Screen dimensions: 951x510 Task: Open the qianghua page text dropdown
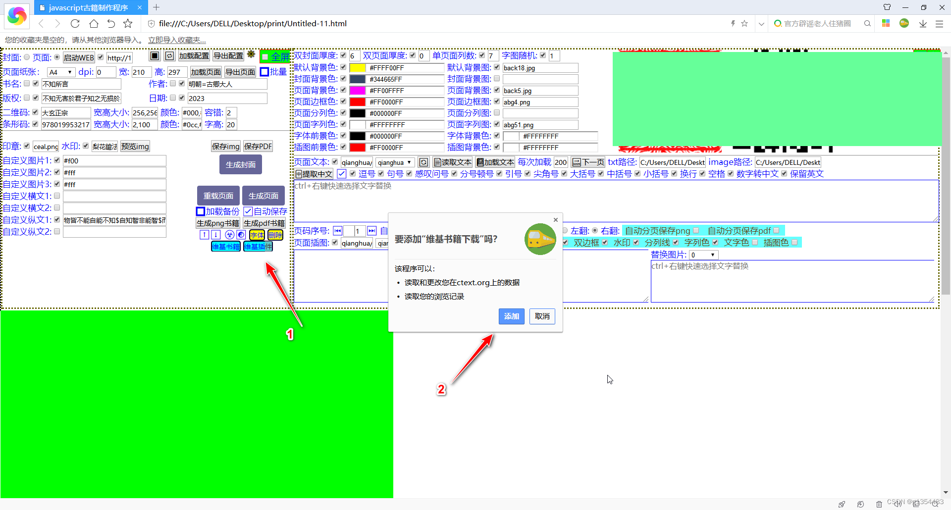(394, 162)
